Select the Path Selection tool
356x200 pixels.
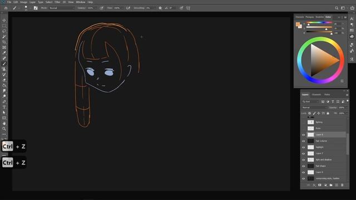(4, 112)
